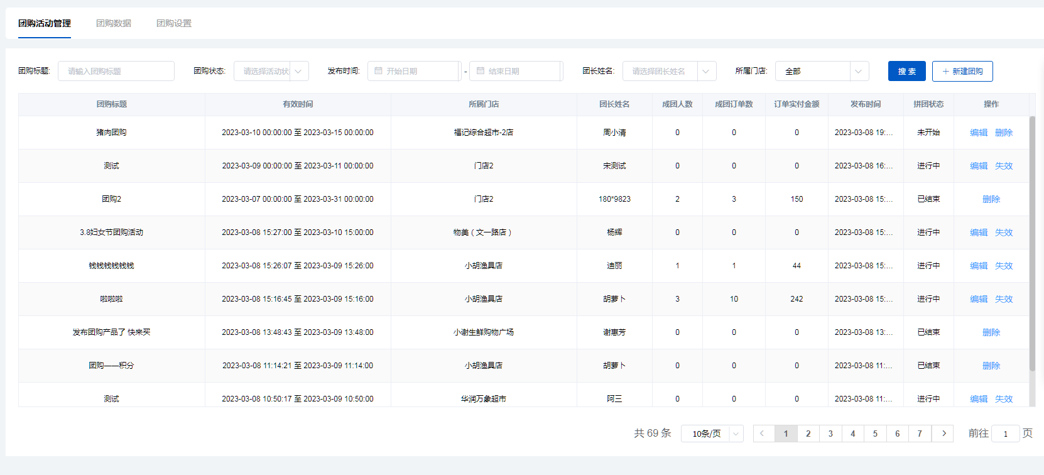
Task: Switch to the 团购设置 tab
Action: [x=174, y=23]
